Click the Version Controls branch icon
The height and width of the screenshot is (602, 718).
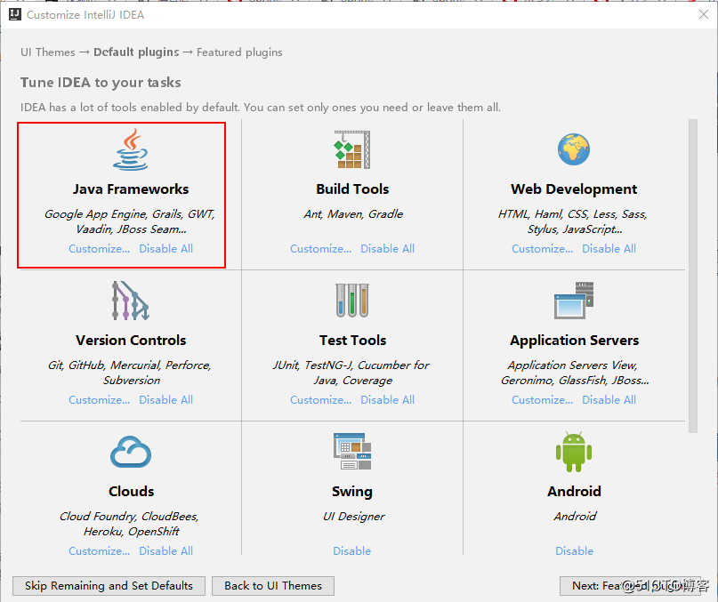[x=131, y=301]
